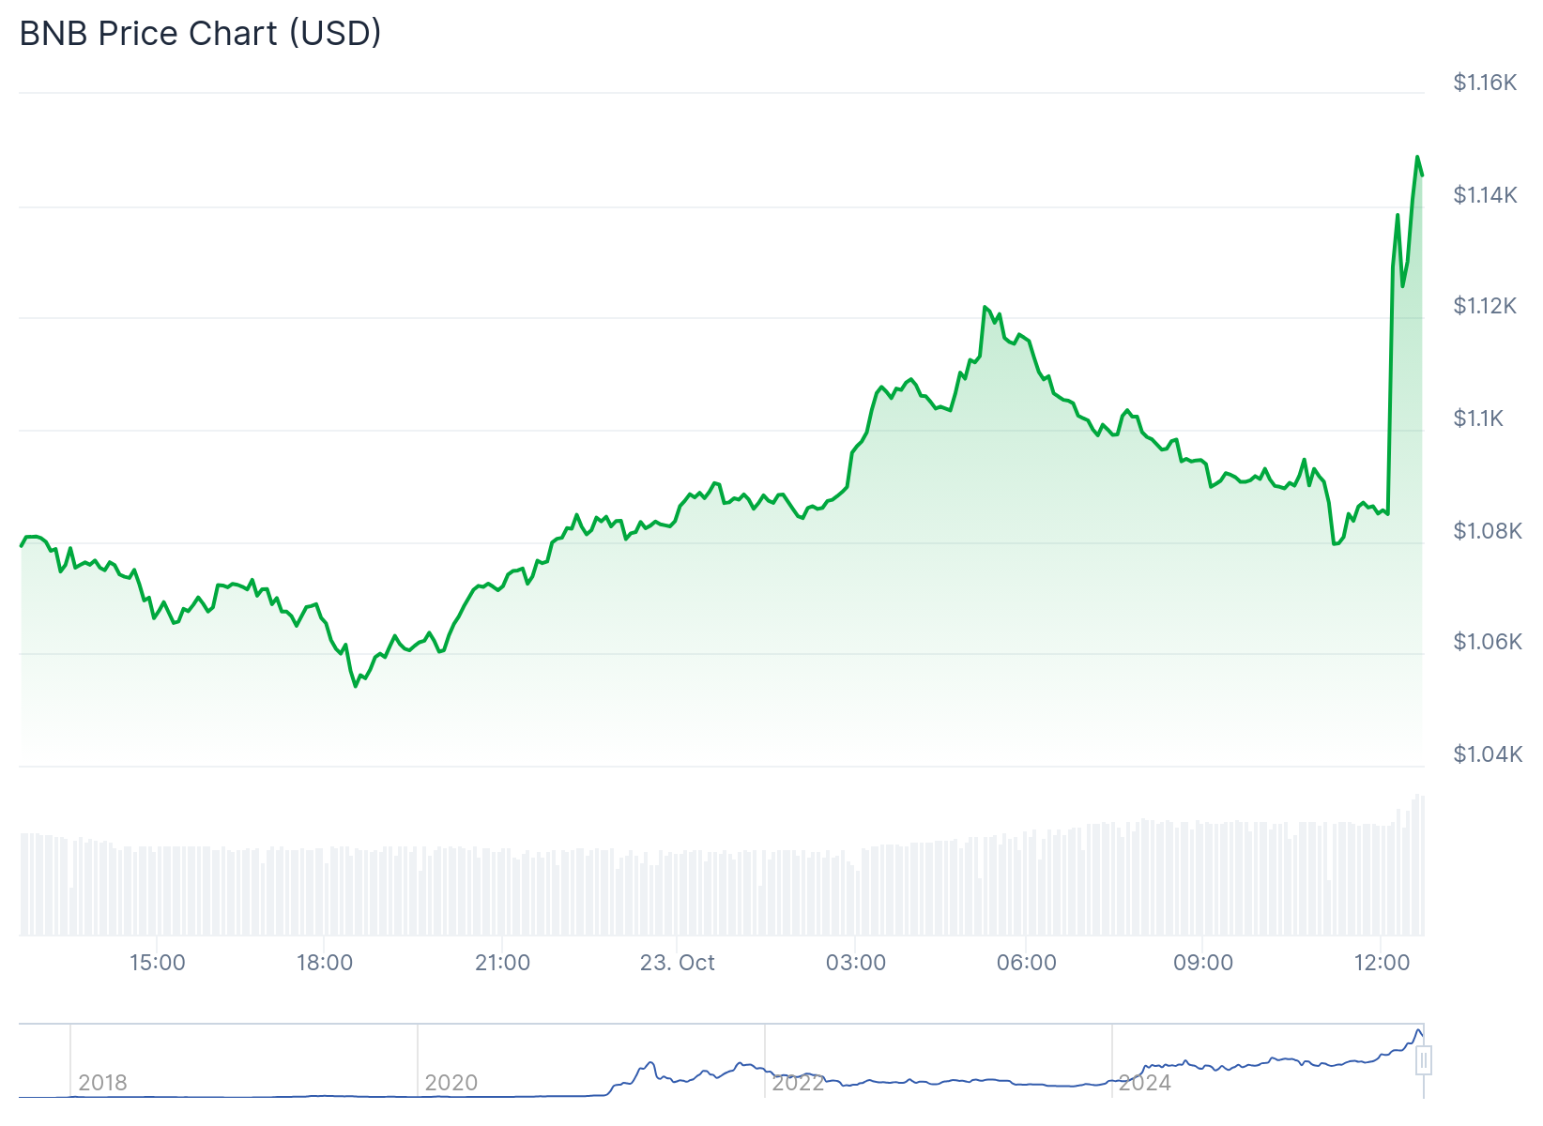Click the $1.1K price axis label
Image resolution: width=1543 pixels, height=1126 pixels.
(x=1478, y=418)
